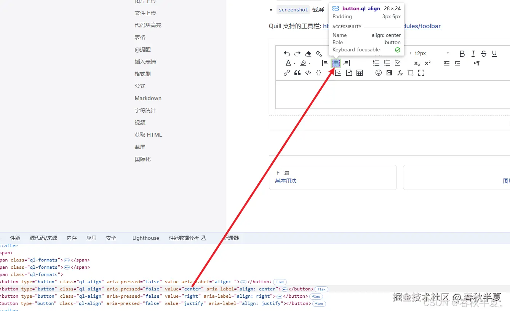
Task: Open the highlight color dropdown arrow
Action: click(x=310, y=63)
